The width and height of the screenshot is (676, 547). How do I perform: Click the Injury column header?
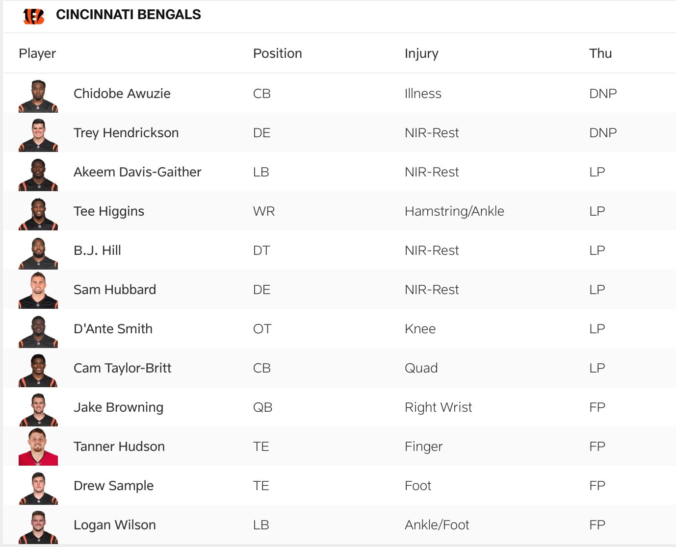[x=421, y=53]
